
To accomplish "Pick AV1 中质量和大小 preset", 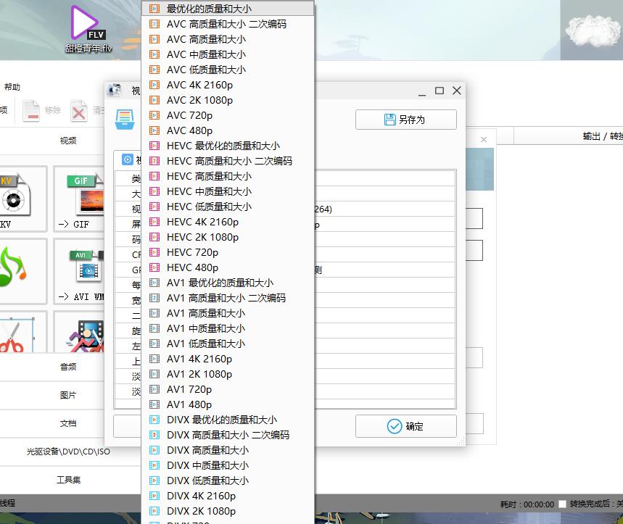I will pos(228,328).
